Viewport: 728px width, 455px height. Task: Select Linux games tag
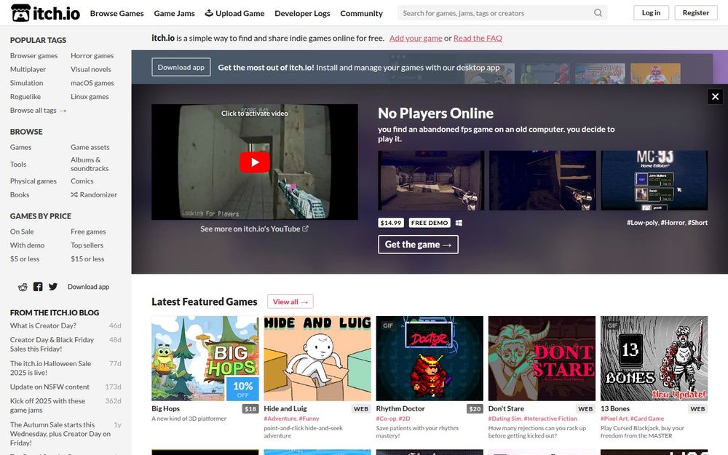tap(90, 97)
